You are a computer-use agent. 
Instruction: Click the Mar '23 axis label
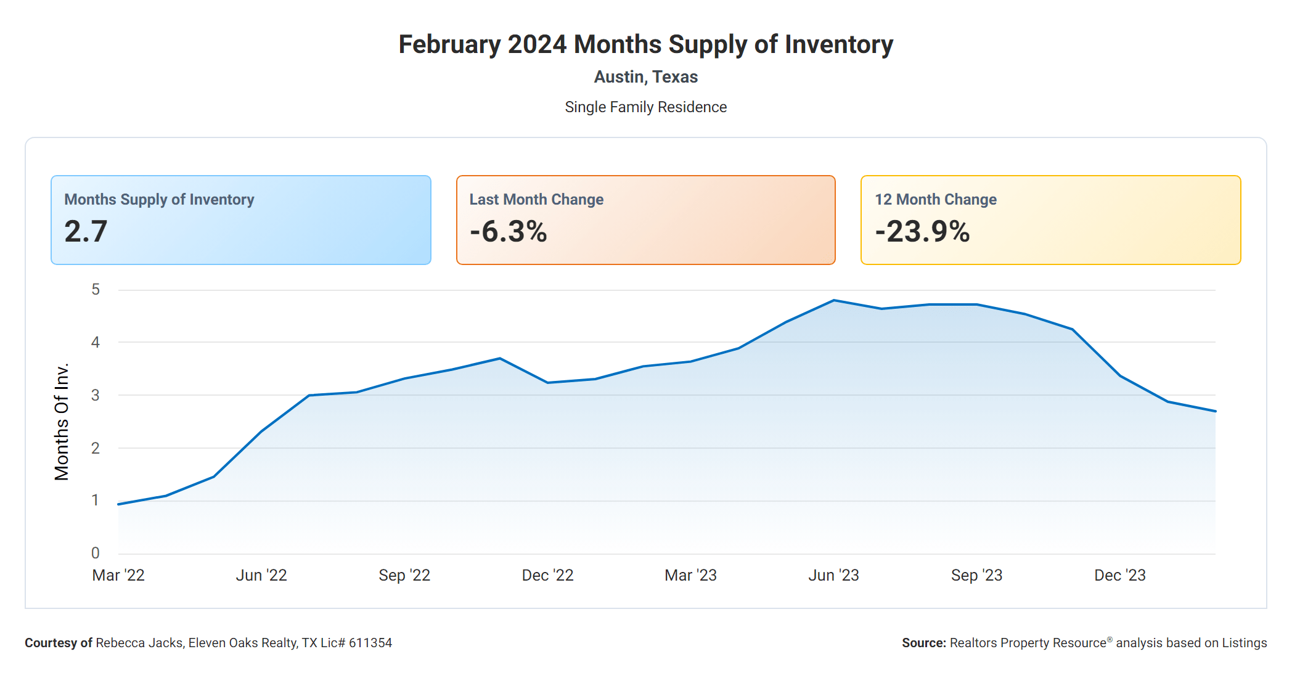(690, 575)
